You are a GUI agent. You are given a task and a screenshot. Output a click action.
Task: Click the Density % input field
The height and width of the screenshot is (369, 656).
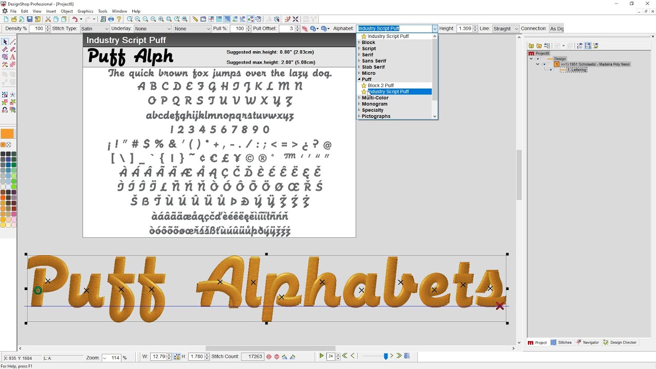coord(37,29)
